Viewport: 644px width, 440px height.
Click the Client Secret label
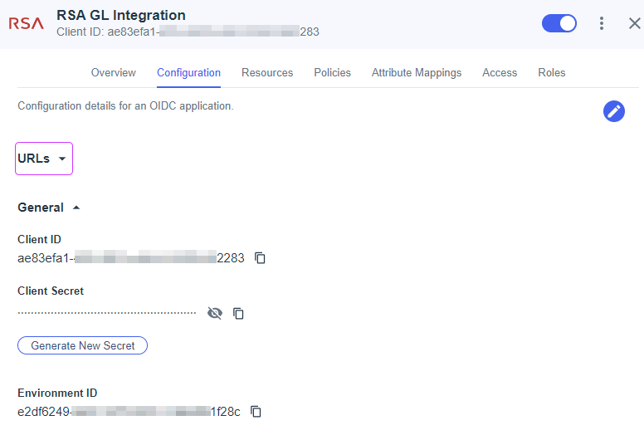pyautogui.click(x=51, y=291)
